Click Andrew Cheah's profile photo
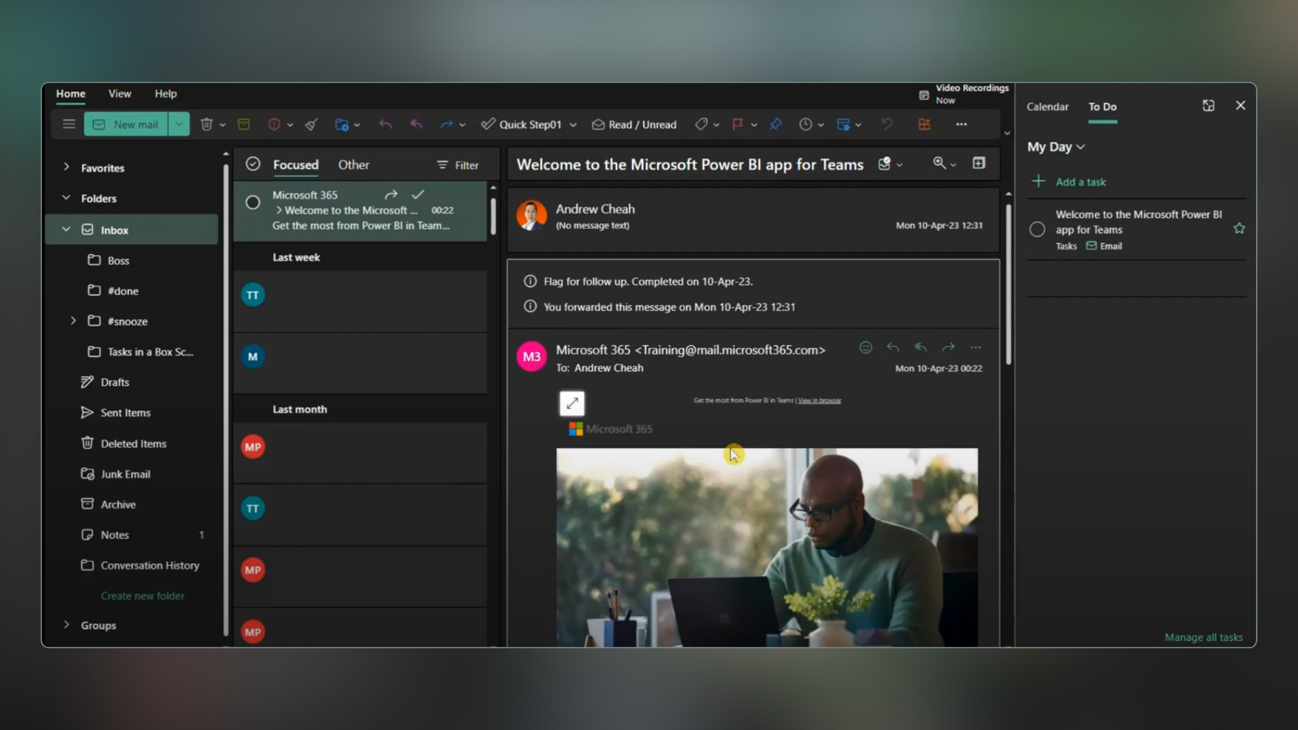This screenshot has width=1298, height=730. pos(531,216)
